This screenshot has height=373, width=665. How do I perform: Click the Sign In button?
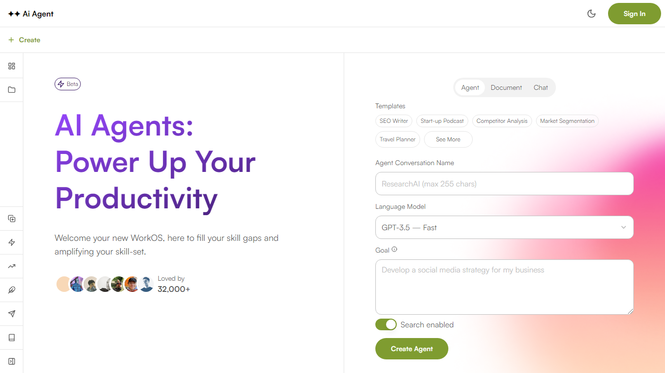tap(634, 14)
